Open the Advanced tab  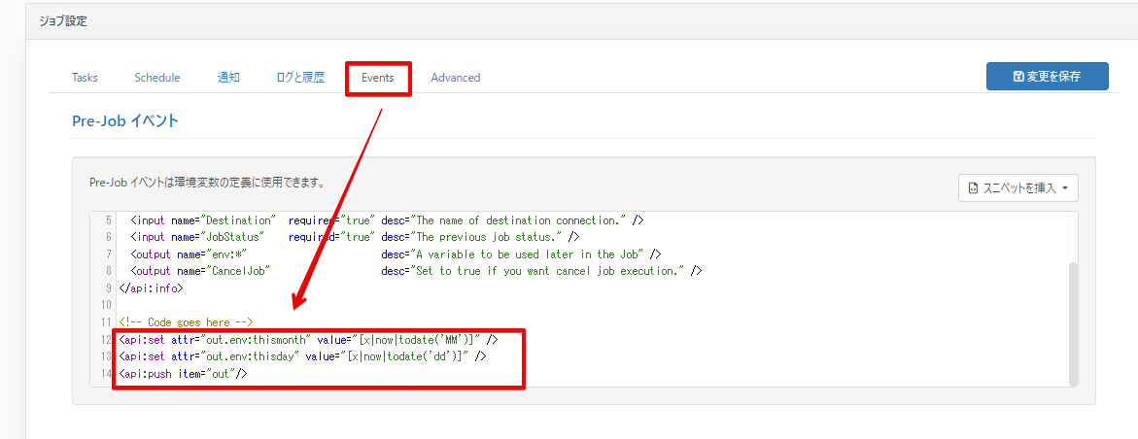point(455,78)
